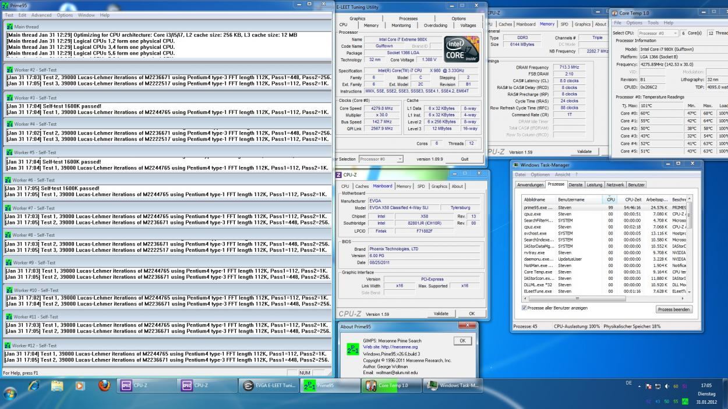Screen dimensions: 728x409
Task: Select the ELeetTune.exe process row
Action: (x=605, y=291)
